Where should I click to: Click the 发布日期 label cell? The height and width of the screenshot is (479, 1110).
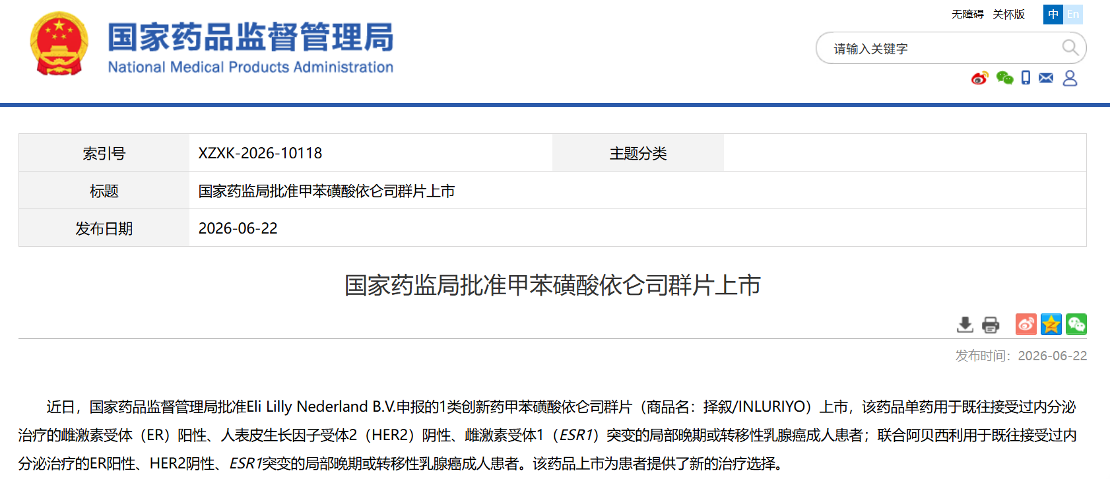(x=104, y=228)
